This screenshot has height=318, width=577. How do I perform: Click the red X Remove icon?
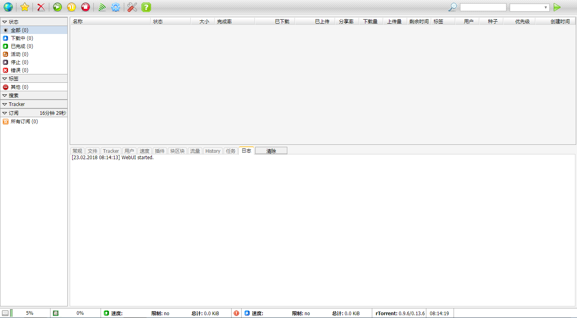41,7
